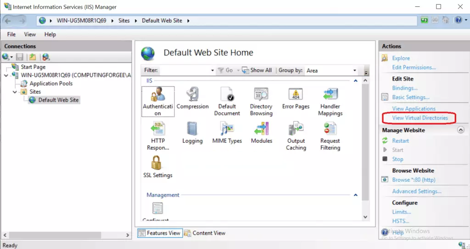This screenshot has height=249, width=470.
Task: Open Basic Settings link
Action: [411, 97]
